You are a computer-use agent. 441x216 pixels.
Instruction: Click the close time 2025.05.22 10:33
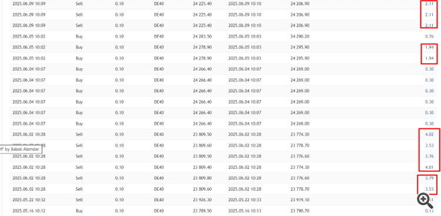(245, 200)
